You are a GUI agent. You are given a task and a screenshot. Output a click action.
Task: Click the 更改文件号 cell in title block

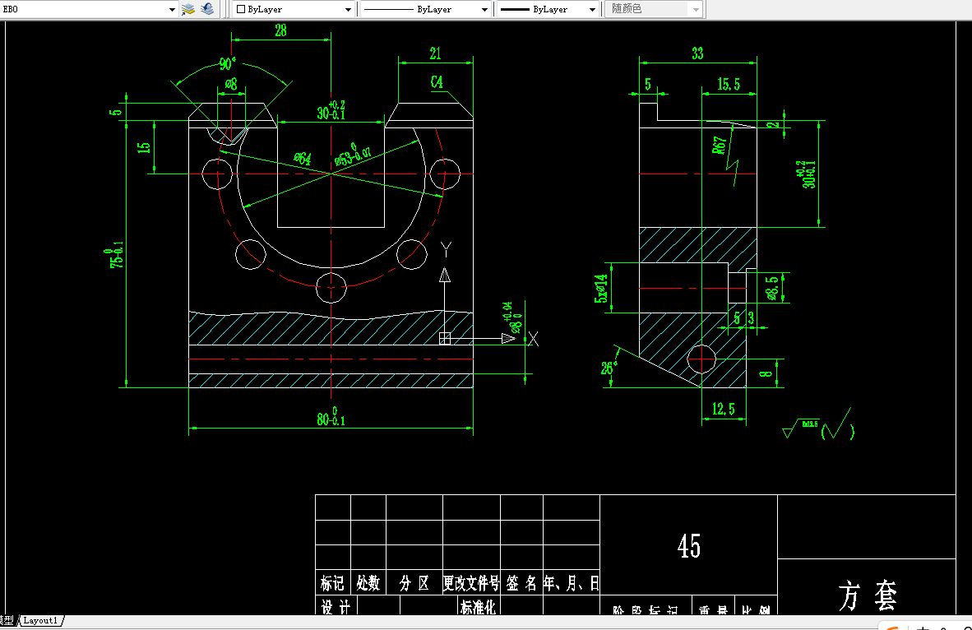tap(471, 583)
